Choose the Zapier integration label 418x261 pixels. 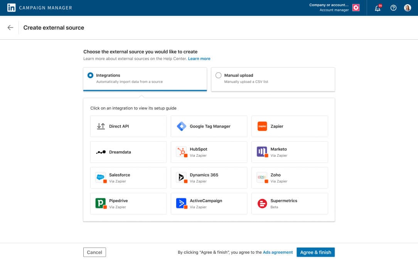pyautogui.click(x=277, y=126)
